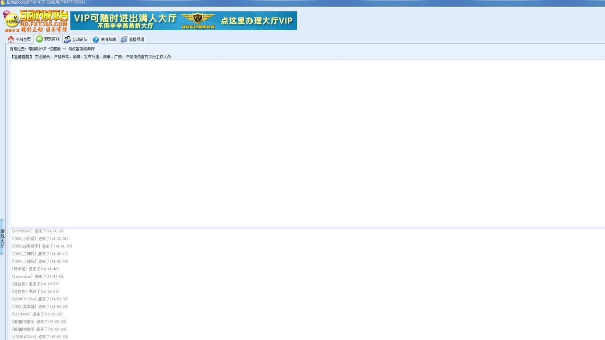The height and width of the screenshot is (340, 605).
Task: Click the divider above the join log
Action: point(307,228)
